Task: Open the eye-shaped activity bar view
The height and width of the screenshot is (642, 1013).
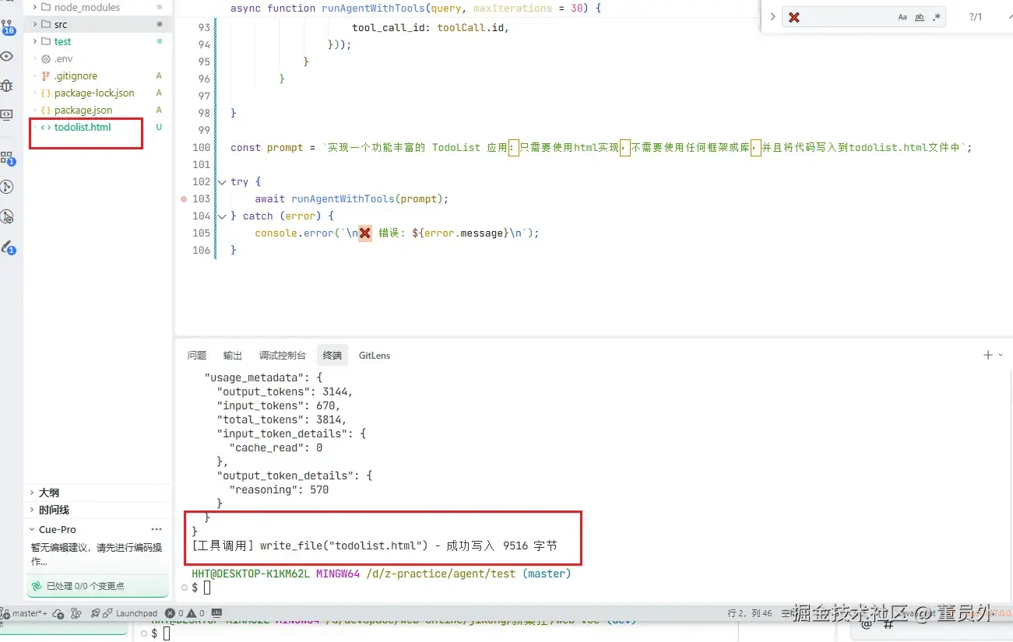Action: pyautogui.click(x=8, y=56)
